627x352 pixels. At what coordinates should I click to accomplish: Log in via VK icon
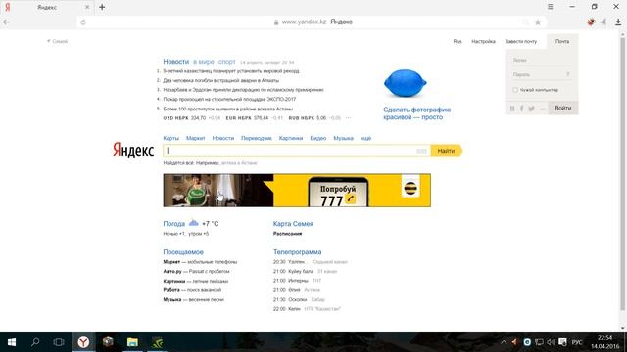(x=512, y=109)
